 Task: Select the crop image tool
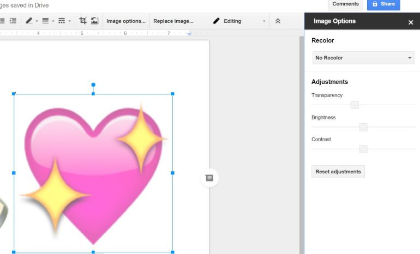[83, 21]
